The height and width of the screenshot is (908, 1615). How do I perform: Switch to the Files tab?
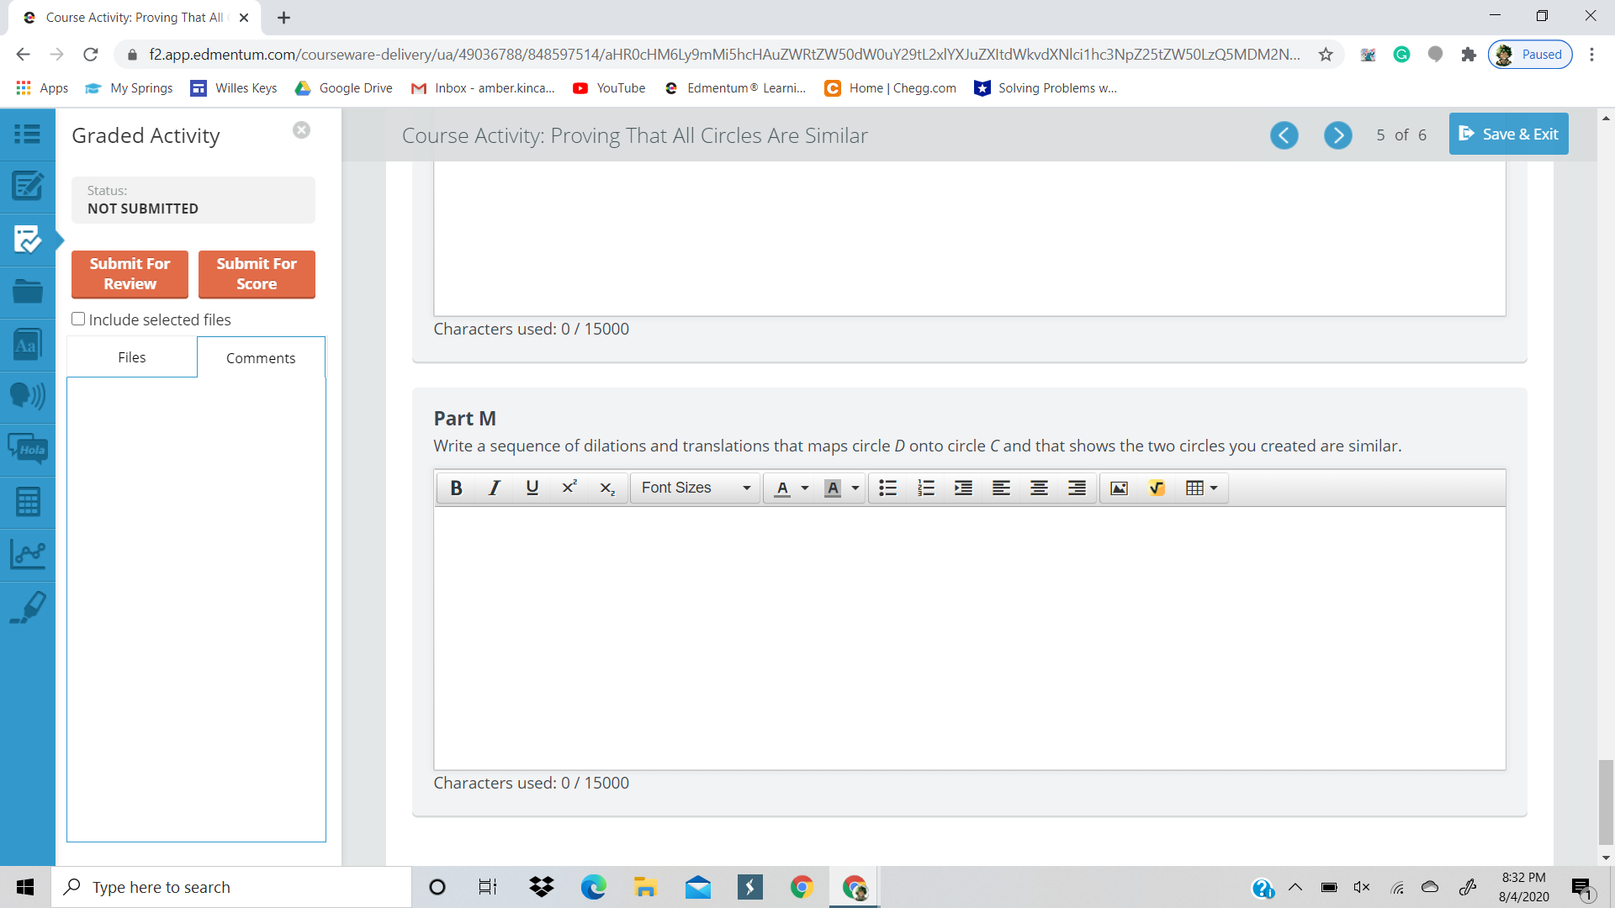tap(131, 356)
